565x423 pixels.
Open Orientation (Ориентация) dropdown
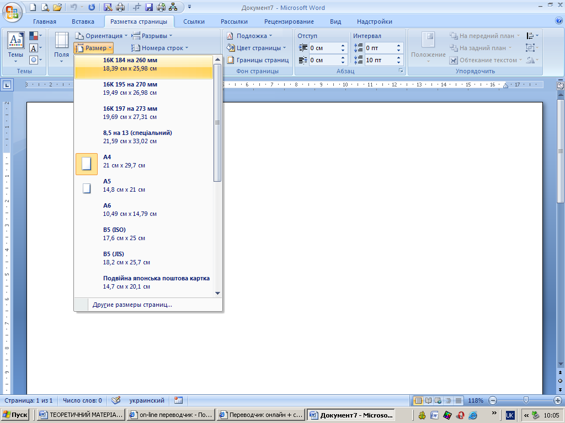click(x=102, y=36)
